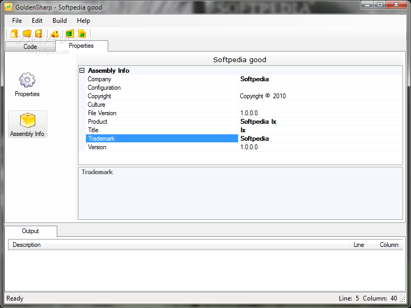Click the Column header in output list
This screenshot has height=308, width=411.
(389, 245)
